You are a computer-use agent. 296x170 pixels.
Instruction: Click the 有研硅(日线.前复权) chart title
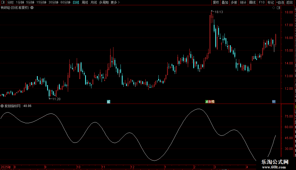click(x=15, y=8)
